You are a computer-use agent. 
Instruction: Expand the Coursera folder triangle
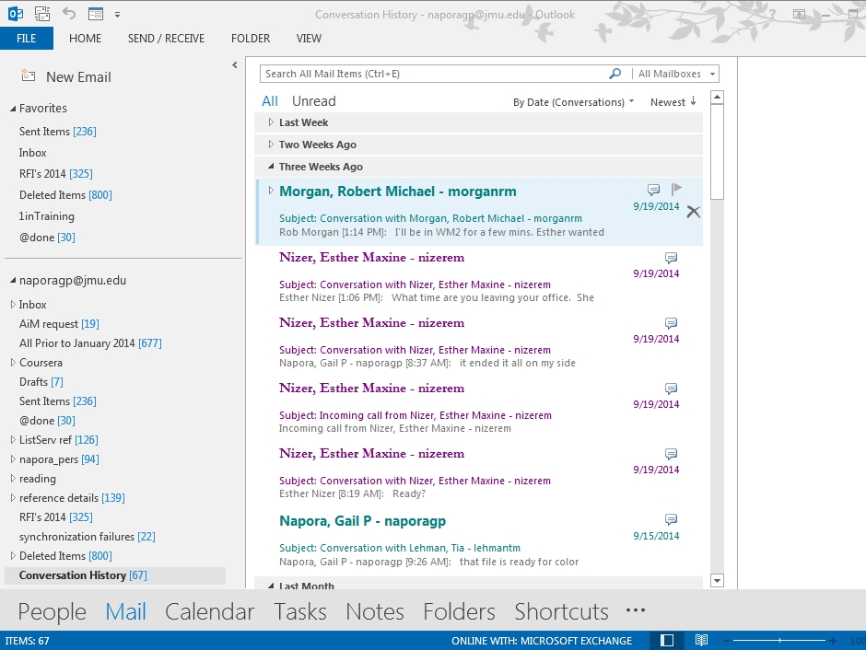(x=13, y=363)
